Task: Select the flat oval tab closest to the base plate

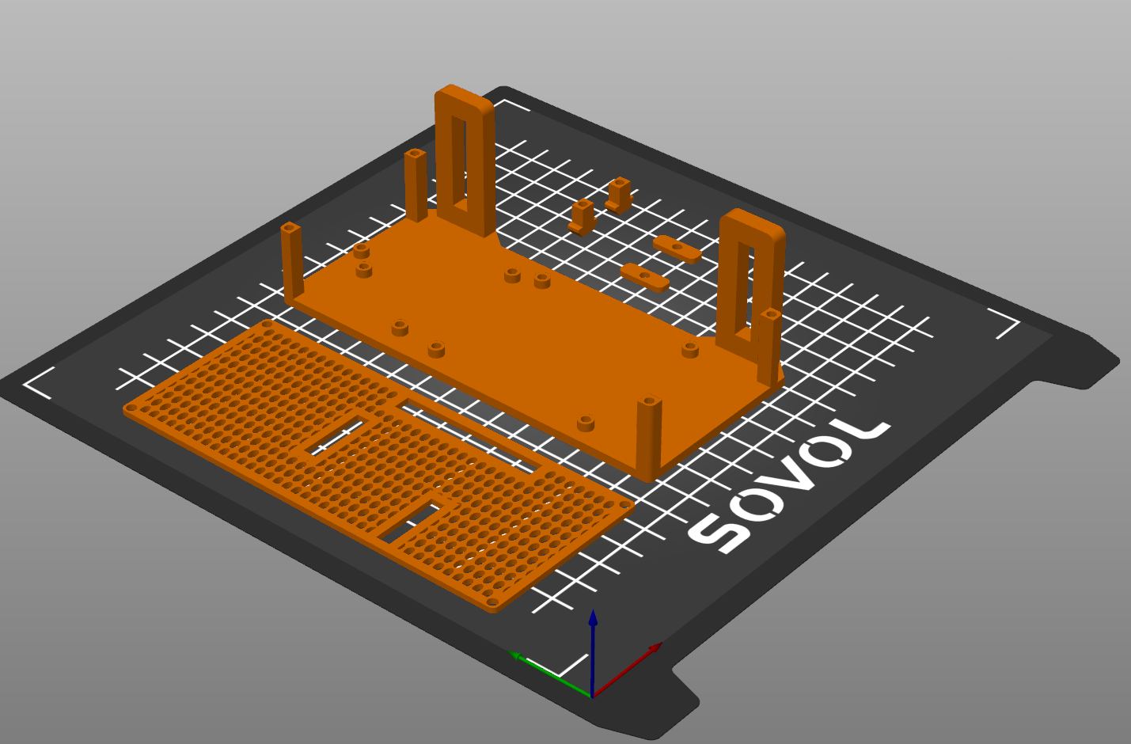Action: tap(645, 277)
